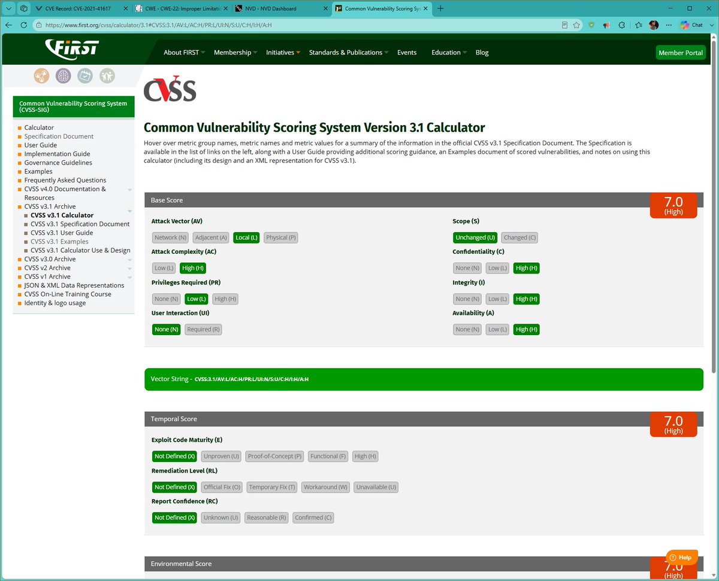The width and height of the screenshot is (719, 581).
Task: Click the purple brain circle icon
Action: coord(64,75)
